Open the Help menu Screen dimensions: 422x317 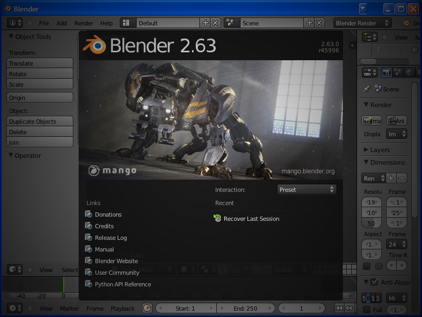tap(107, 23)
